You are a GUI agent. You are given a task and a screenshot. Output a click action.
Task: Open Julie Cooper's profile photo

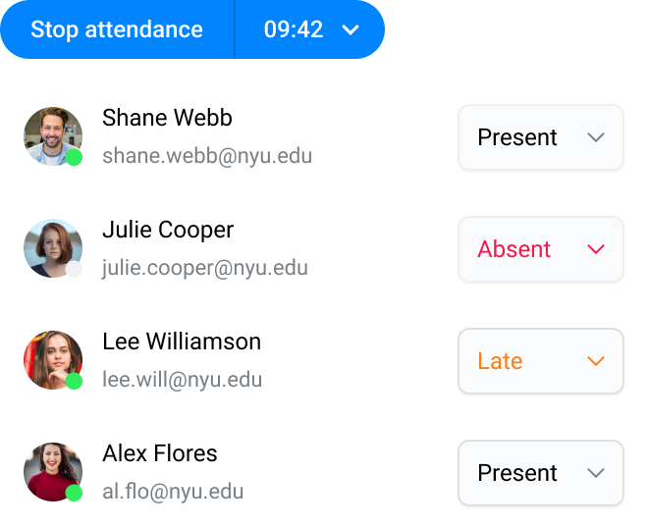click(x=53, y=248)
